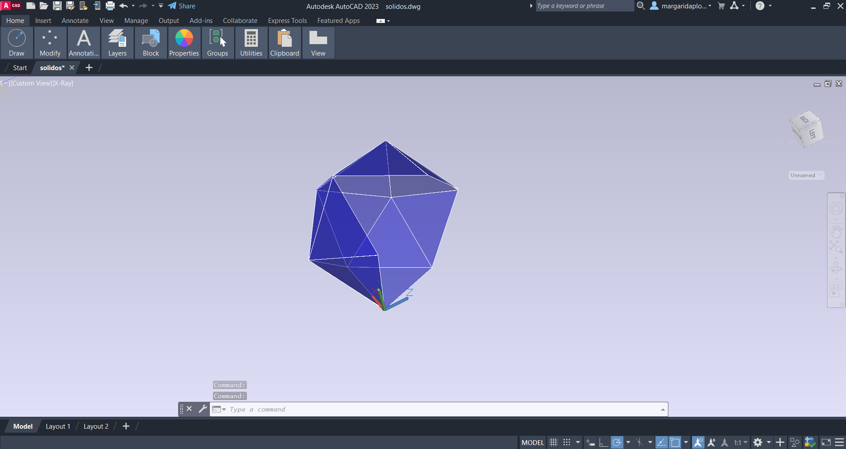Toggle polar tracking in the status bar
The height and width of the screenshot is (449, 846).
coord(617,442)
